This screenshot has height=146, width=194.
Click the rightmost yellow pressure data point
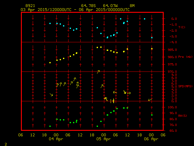pyautogui.click(x=152, y=49)
